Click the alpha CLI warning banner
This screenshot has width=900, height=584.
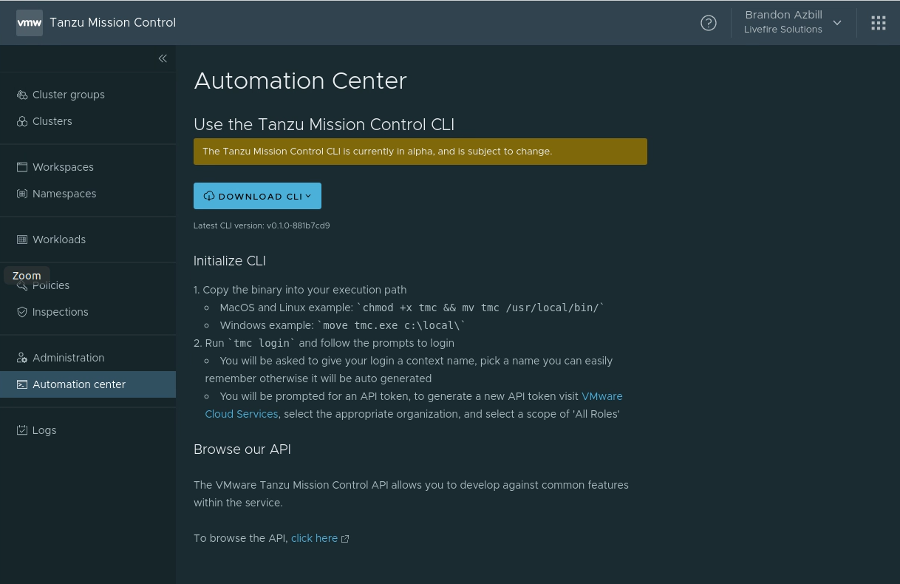pyautogui.click(x=420, y=152)
